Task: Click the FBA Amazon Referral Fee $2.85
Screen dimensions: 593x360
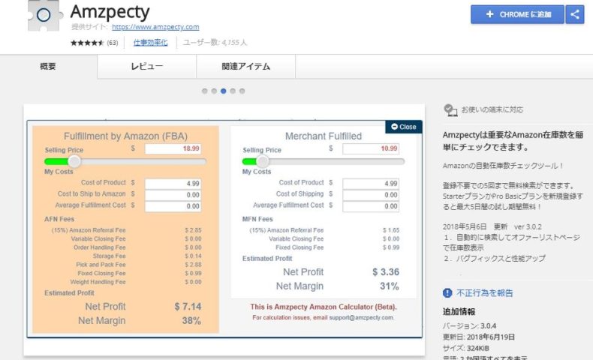Action: click(193, 230)
